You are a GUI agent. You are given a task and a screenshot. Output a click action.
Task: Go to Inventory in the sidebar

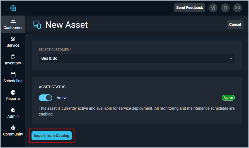(x=13, y=60)
